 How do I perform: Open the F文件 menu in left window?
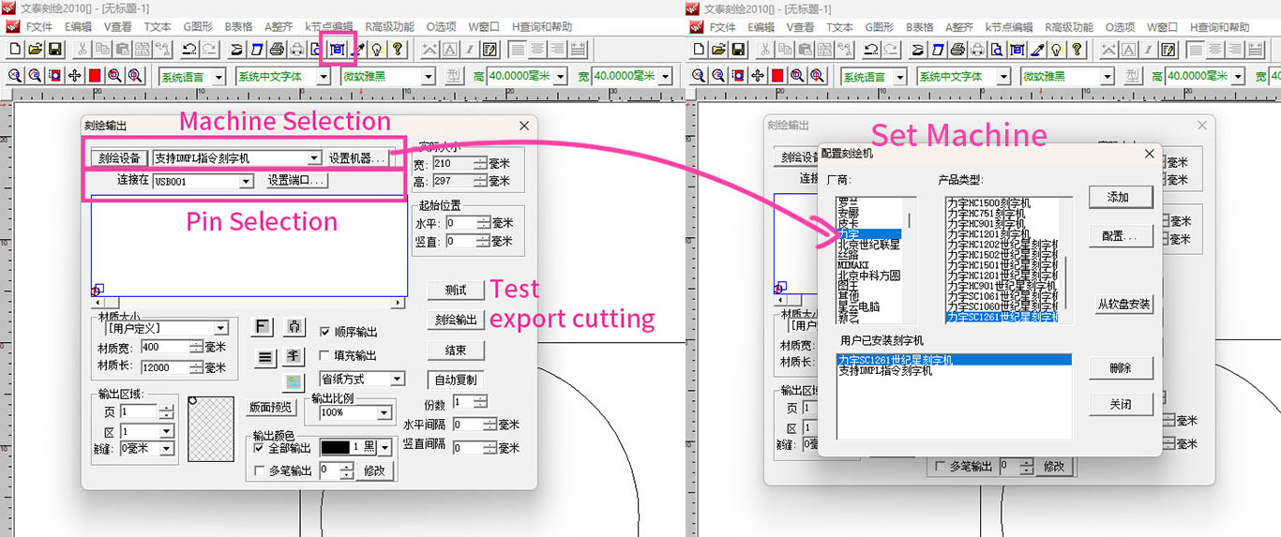pos(39,27)
